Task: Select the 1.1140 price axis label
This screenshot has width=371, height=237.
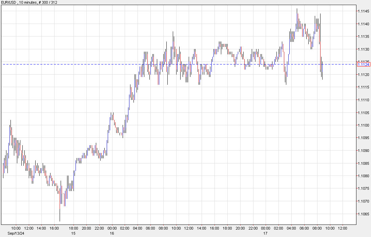Action: pos(364,24)
